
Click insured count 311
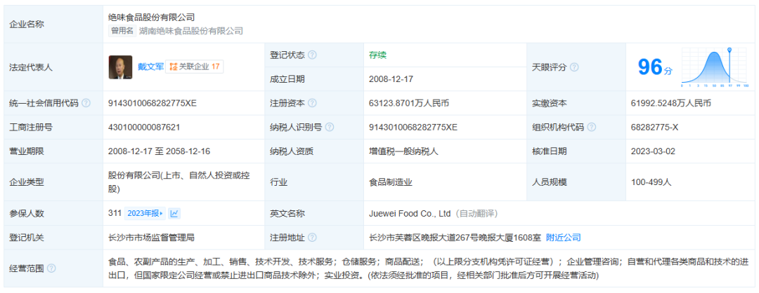click(115, 213)
